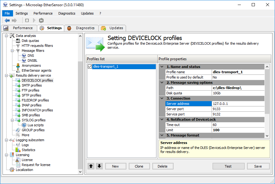The width and height of the screenshot is (275, 184).
Task: Click the SFTP profiles envelope icon
Action: coord(18,95)
